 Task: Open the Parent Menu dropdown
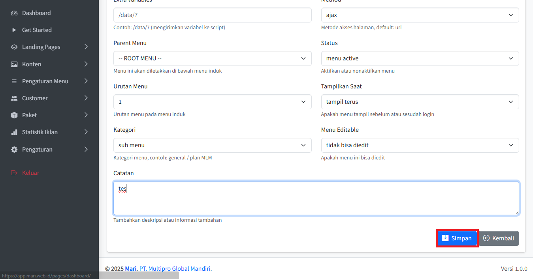pos(212,58)
